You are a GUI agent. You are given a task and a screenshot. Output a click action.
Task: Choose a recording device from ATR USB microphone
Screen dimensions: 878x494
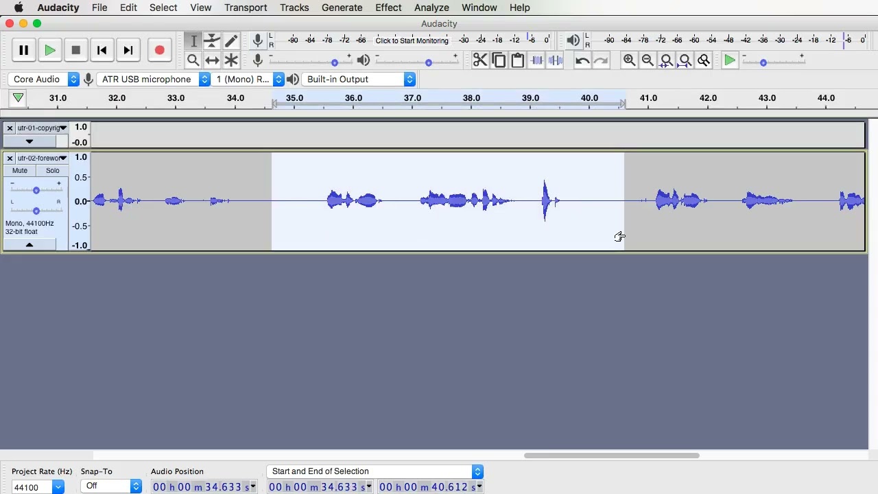click(x=153, y=79)
